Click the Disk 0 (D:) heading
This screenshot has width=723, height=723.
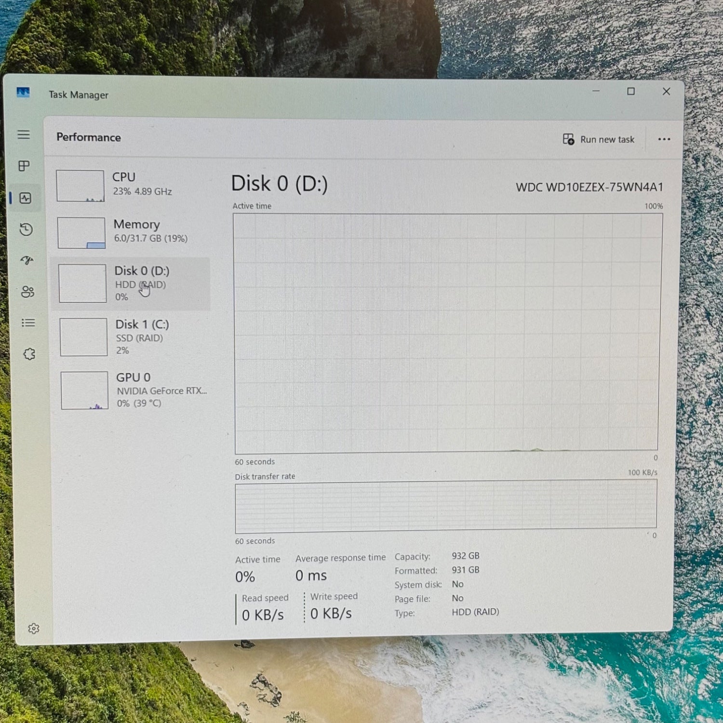[279, 184]
